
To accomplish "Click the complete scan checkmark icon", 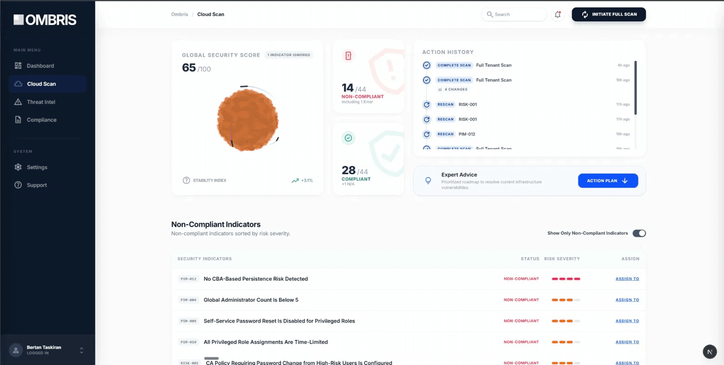I will (427, 65).
